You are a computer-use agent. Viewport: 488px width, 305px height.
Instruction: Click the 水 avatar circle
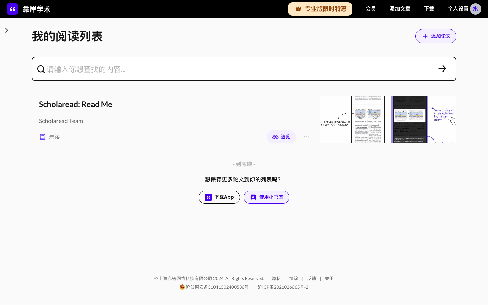[x=476, y=9]
